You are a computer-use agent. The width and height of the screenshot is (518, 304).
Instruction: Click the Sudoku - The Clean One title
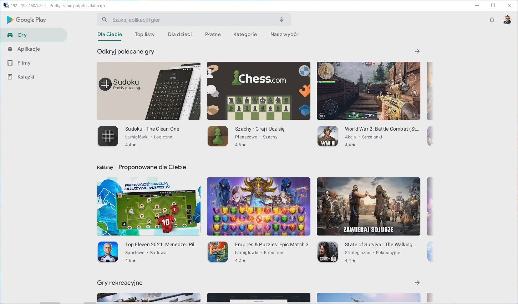pos(152,129)
